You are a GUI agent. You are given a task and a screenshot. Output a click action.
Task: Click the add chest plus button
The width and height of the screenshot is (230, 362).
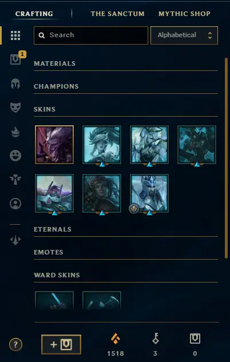point(61,344)
